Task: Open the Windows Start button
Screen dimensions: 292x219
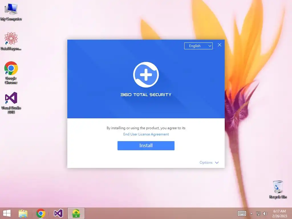Action: point(7,213)
